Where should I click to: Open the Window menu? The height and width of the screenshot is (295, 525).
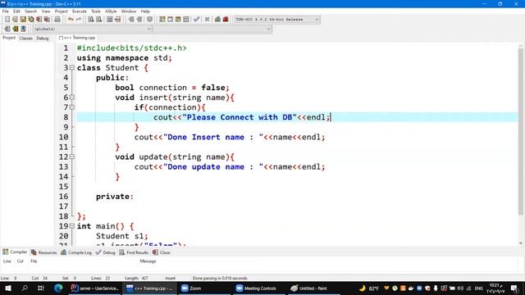129,11
